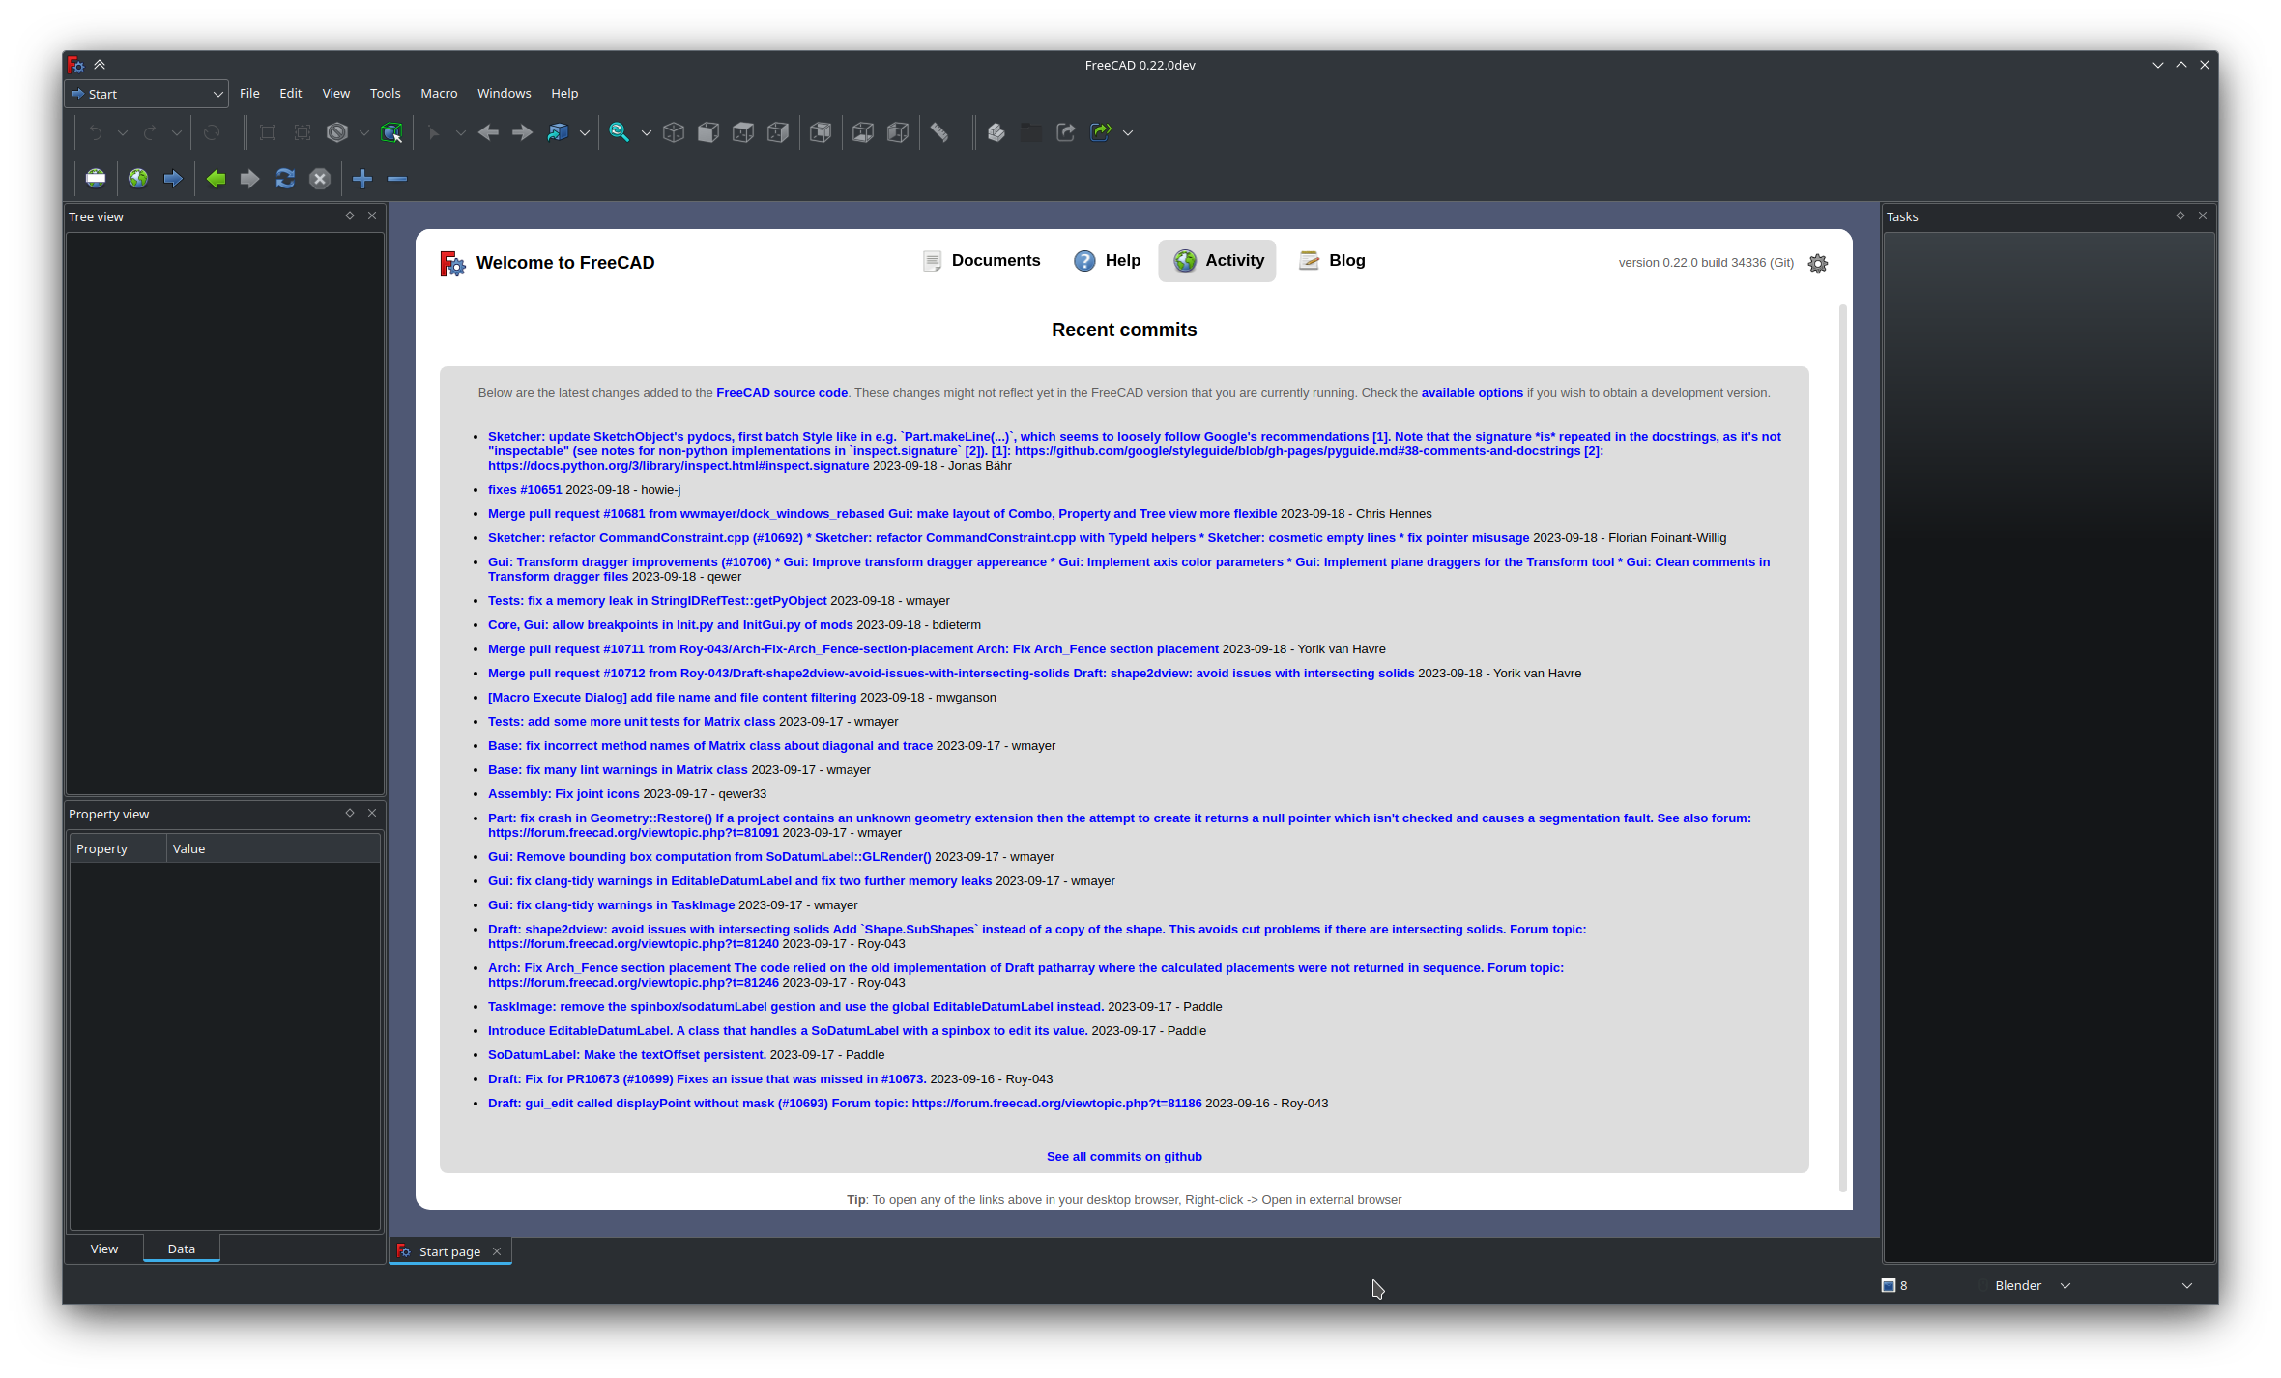This screenshot has height=1378, width=2281.
Task: Toggle the View tab in Property panel
Action: pos(104,1249)
